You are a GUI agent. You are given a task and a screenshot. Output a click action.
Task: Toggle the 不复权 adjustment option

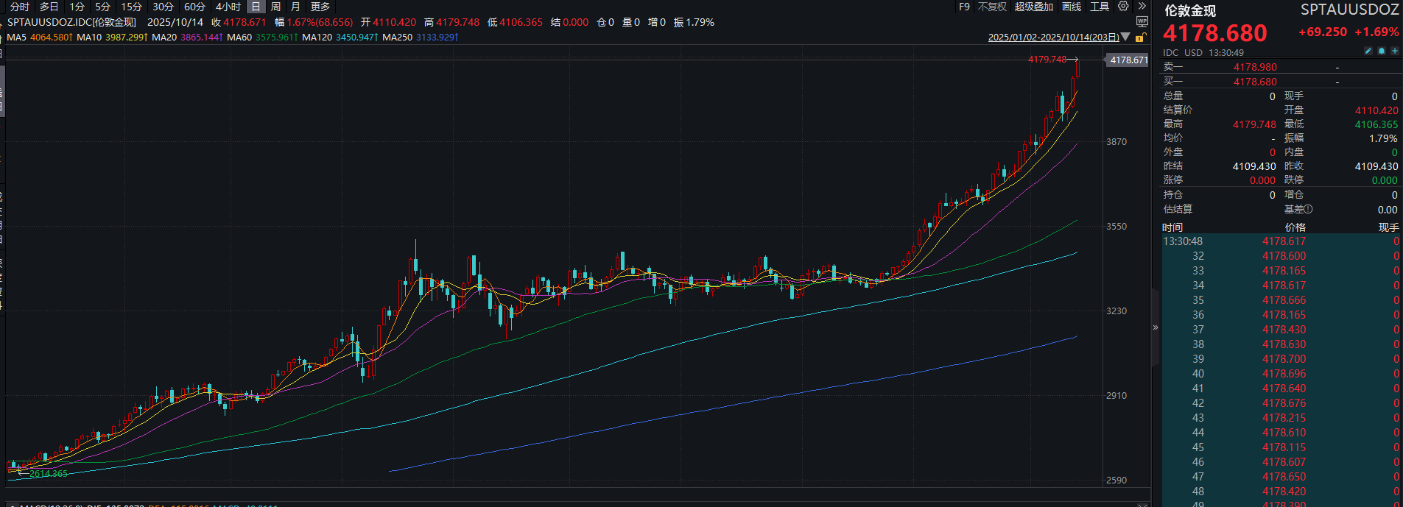tap(992, 7)
